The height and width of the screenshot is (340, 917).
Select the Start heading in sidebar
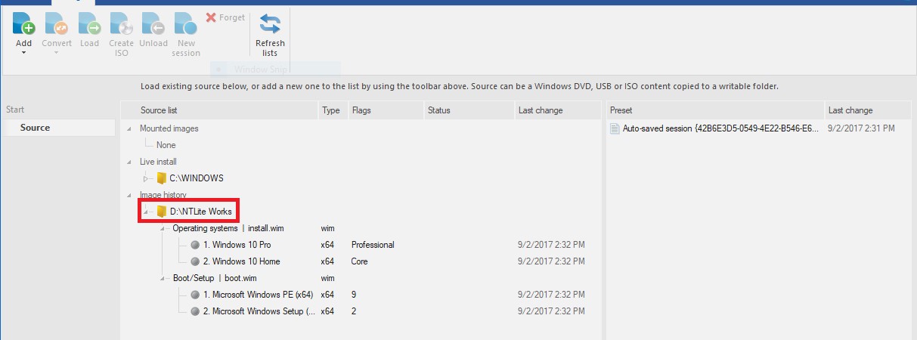14,110
